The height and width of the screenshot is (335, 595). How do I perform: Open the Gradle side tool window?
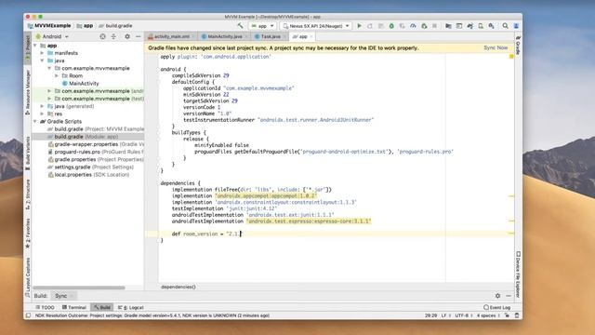point(518,46)
